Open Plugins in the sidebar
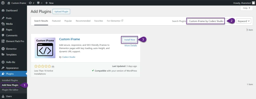256x99 pixels. pos(13,74)
